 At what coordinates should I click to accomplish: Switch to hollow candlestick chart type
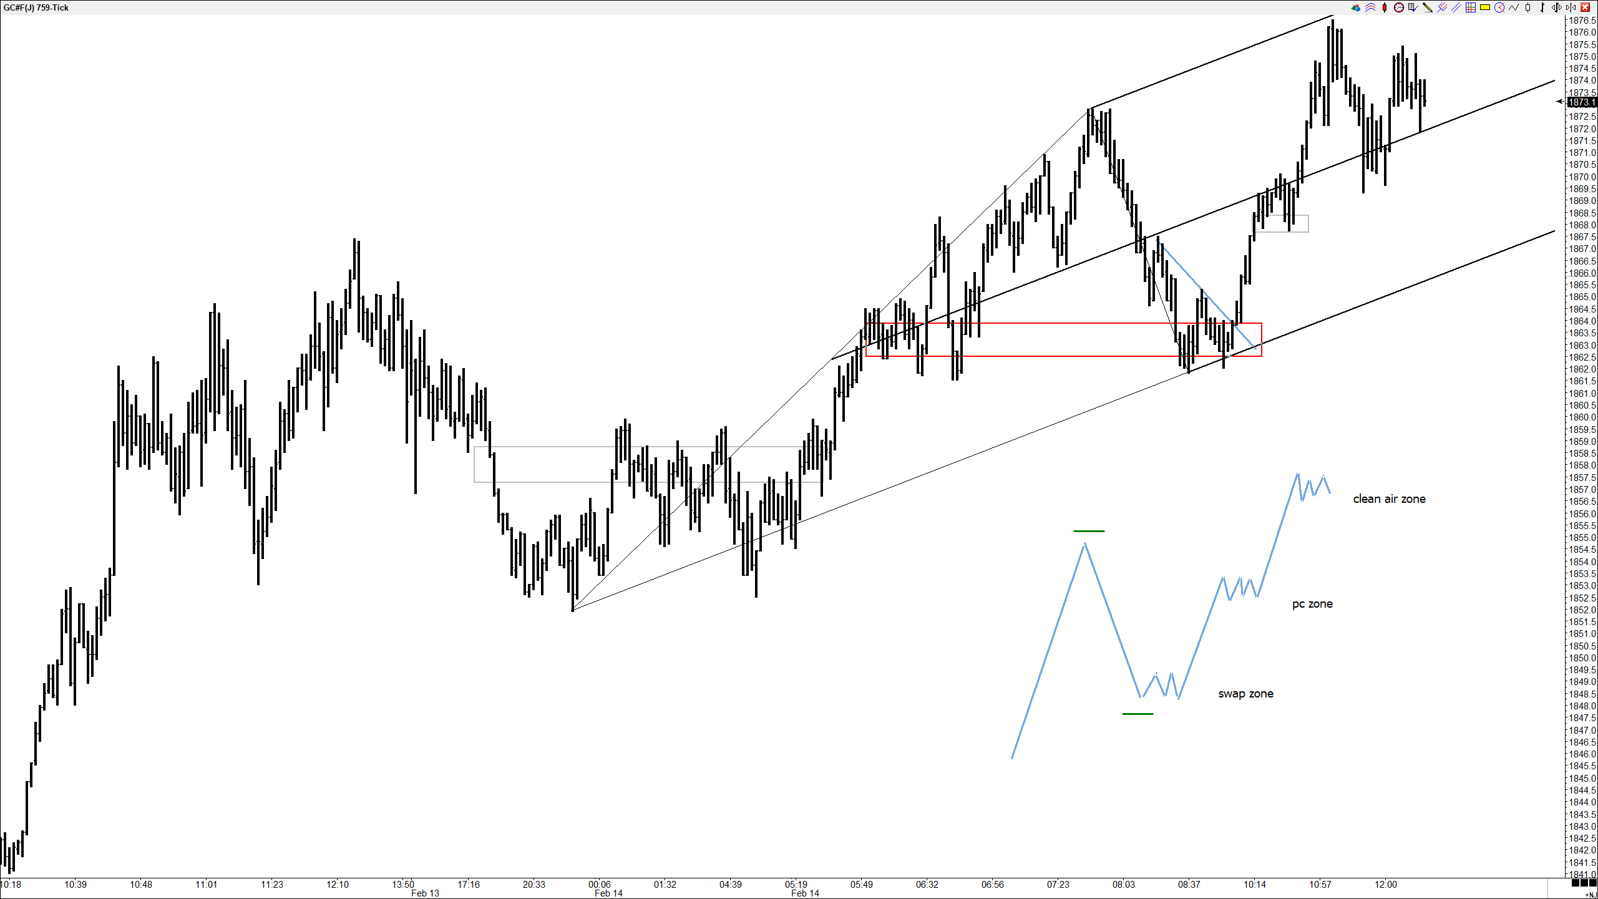(x=1527, y=7)
